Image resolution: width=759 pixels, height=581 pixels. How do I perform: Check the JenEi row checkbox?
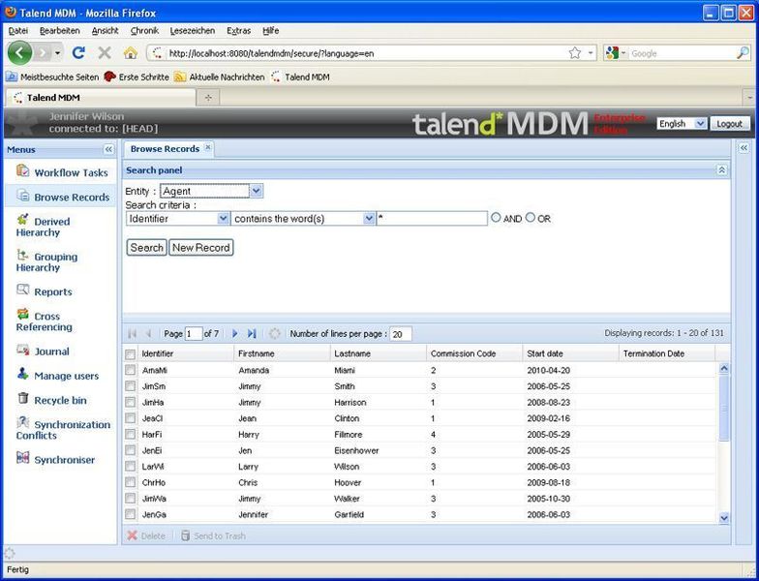pos(130,450)
